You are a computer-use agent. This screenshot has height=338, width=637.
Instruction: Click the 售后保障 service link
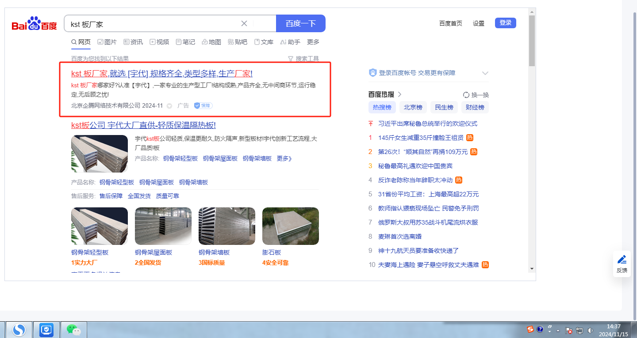[111, 196]
